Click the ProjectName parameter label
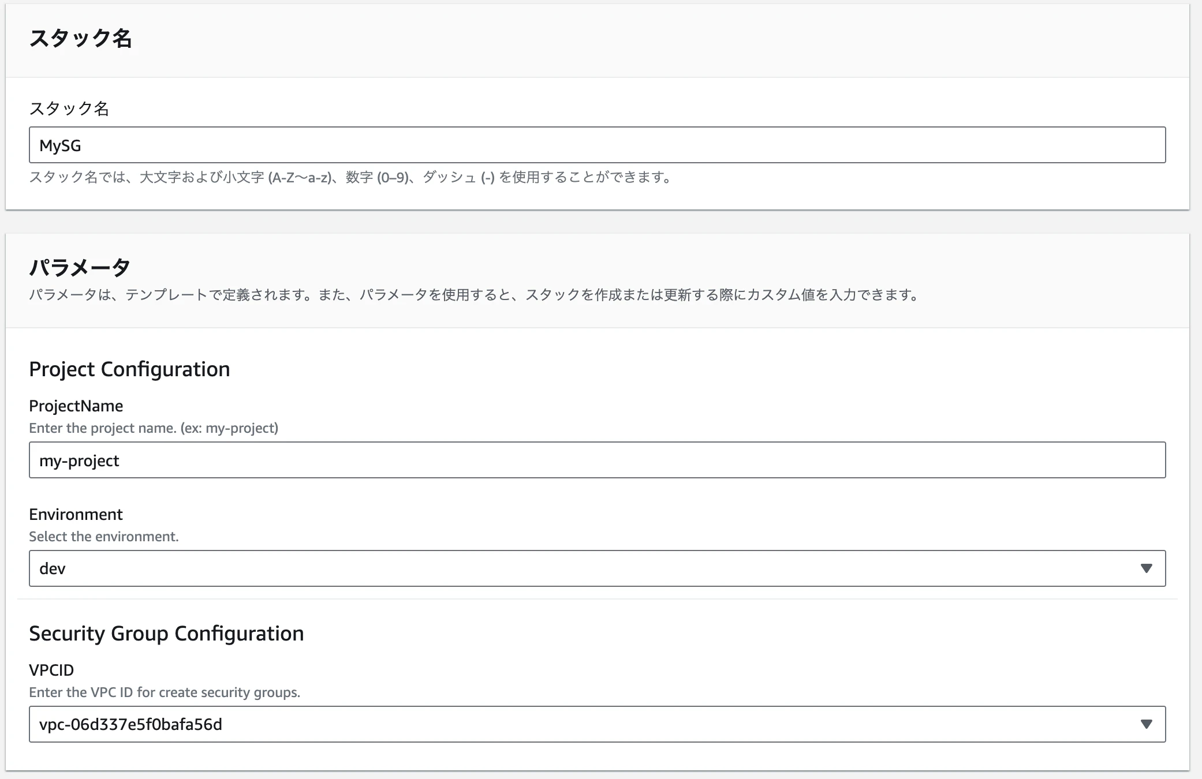This screenshot has width=1202, height=779. pos(76,406)
